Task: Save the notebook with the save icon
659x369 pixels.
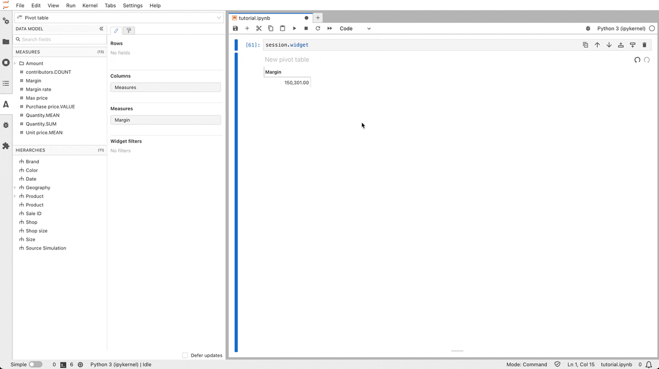Action: 235,28
